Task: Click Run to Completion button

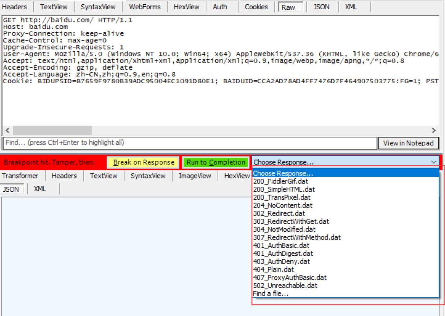Action: pos(216,162)
